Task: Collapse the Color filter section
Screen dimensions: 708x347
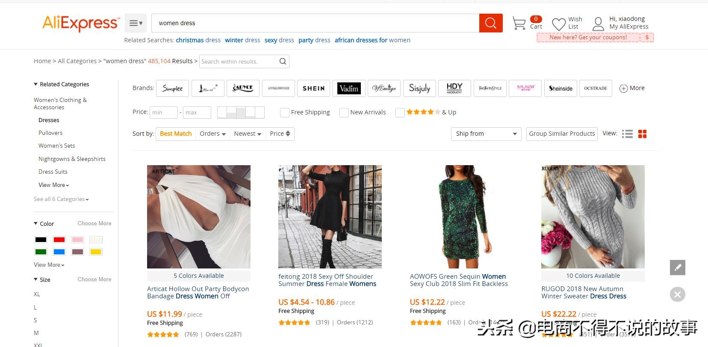Action: (35, 223)
